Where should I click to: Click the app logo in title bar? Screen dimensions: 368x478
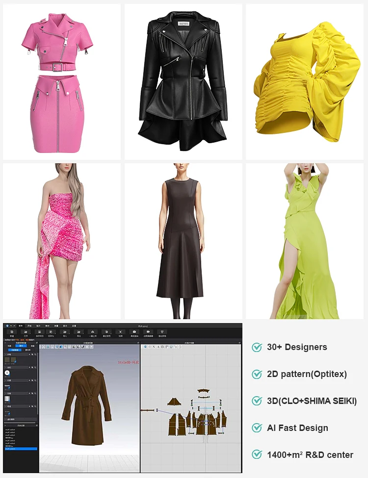7,326
